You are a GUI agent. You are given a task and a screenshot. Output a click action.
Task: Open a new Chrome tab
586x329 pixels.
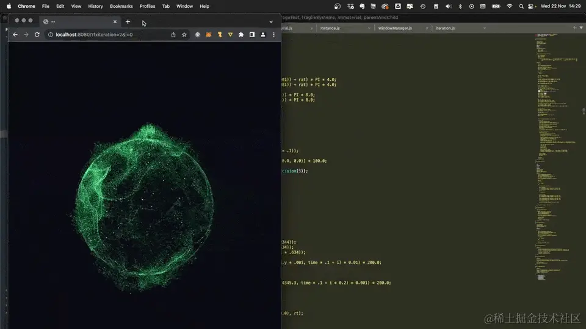coord(128,22)
